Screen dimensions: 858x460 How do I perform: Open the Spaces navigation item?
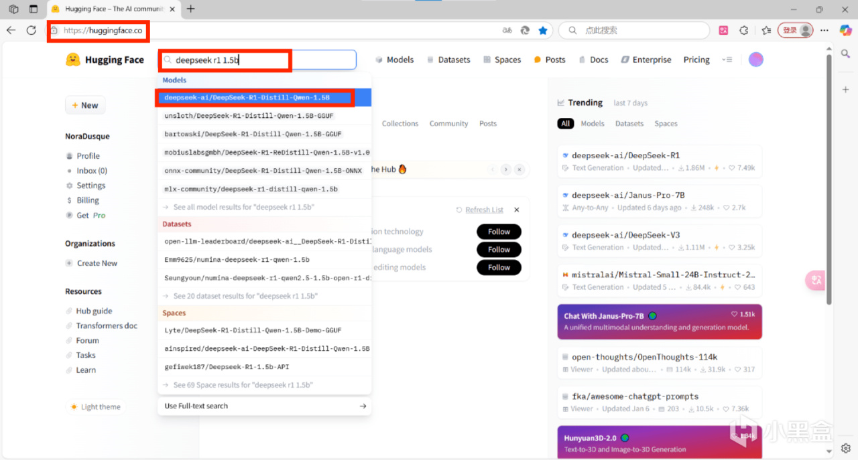(502, 60)
